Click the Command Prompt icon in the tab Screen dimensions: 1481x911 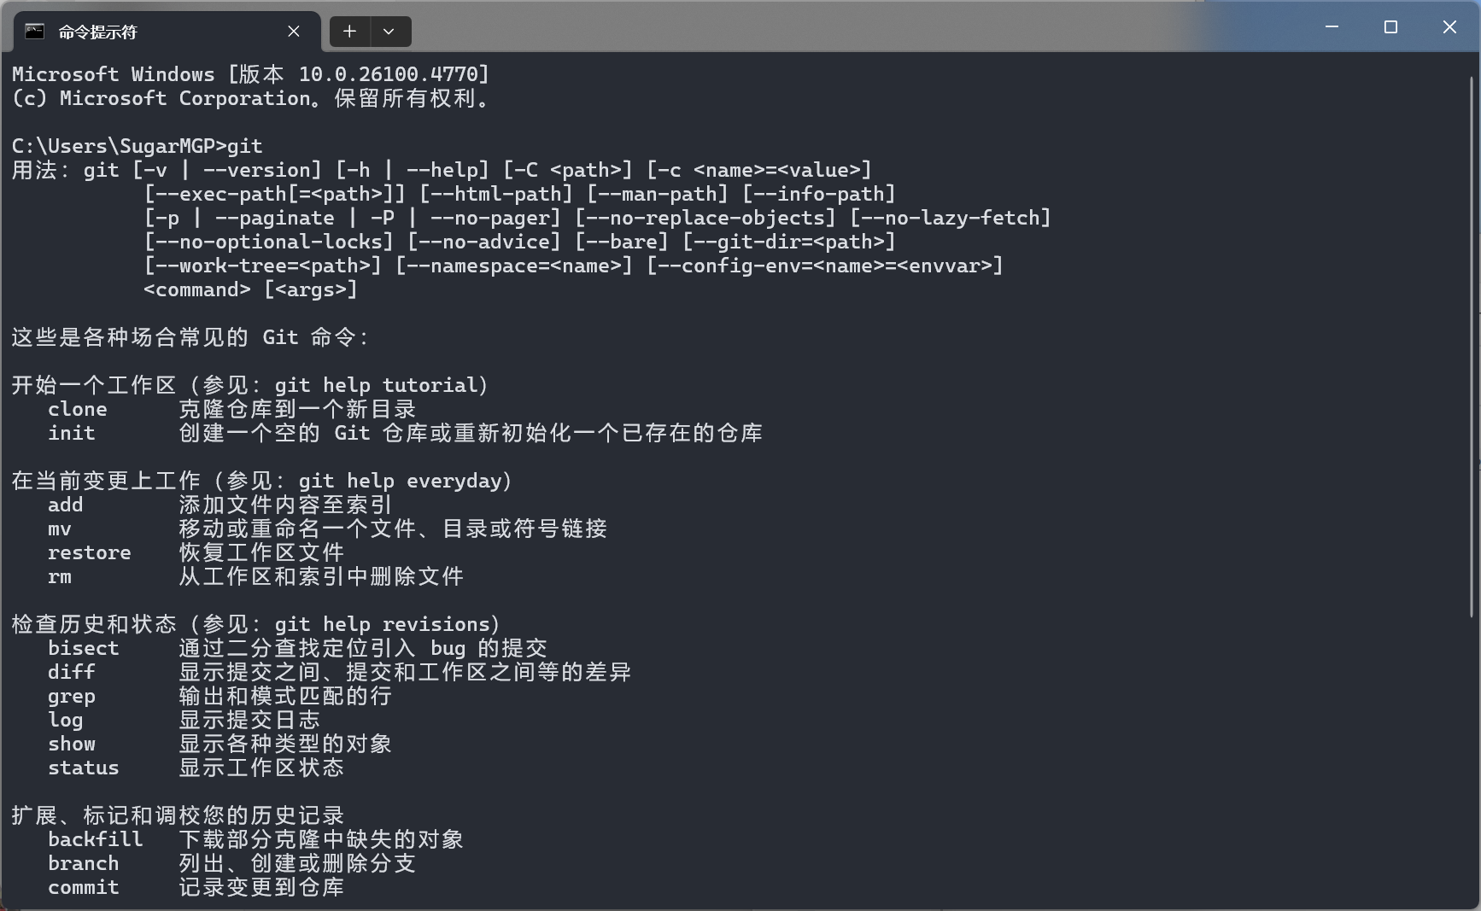click(x=34, y=32)
